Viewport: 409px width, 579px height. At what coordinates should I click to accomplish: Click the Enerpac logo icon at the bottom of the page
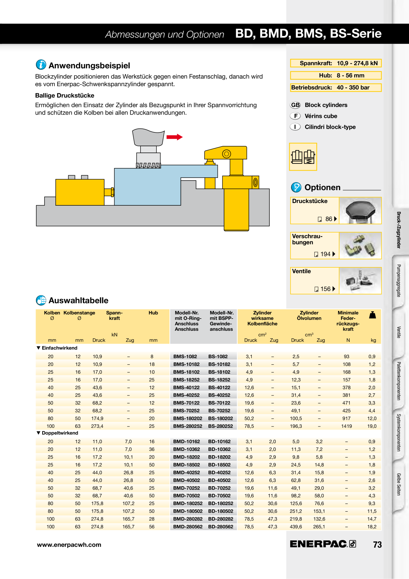point(353,544)
